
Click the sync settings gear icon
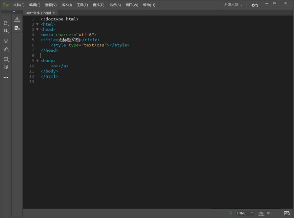tap(255, 5)
